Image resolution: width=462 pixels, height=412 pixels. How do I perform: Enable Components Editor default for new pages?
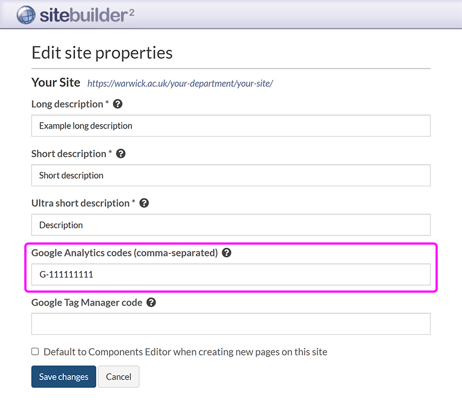tap(35, 351)
